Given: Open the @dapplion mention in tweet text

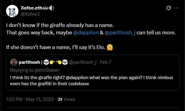Looking at the screenshot, I should click(x=86, y=33).
